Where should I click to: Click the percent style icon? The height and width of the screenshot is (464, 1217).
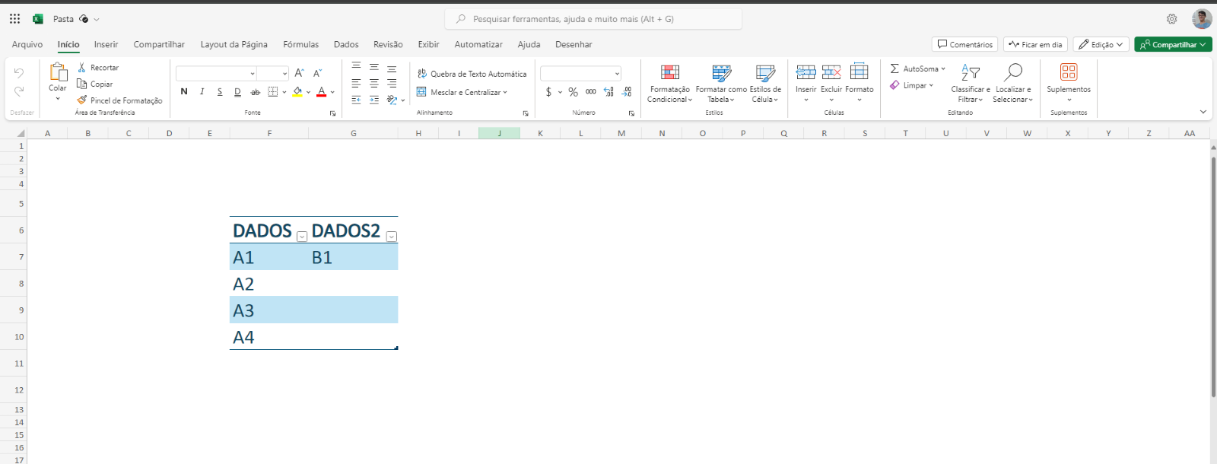[573, 92]
